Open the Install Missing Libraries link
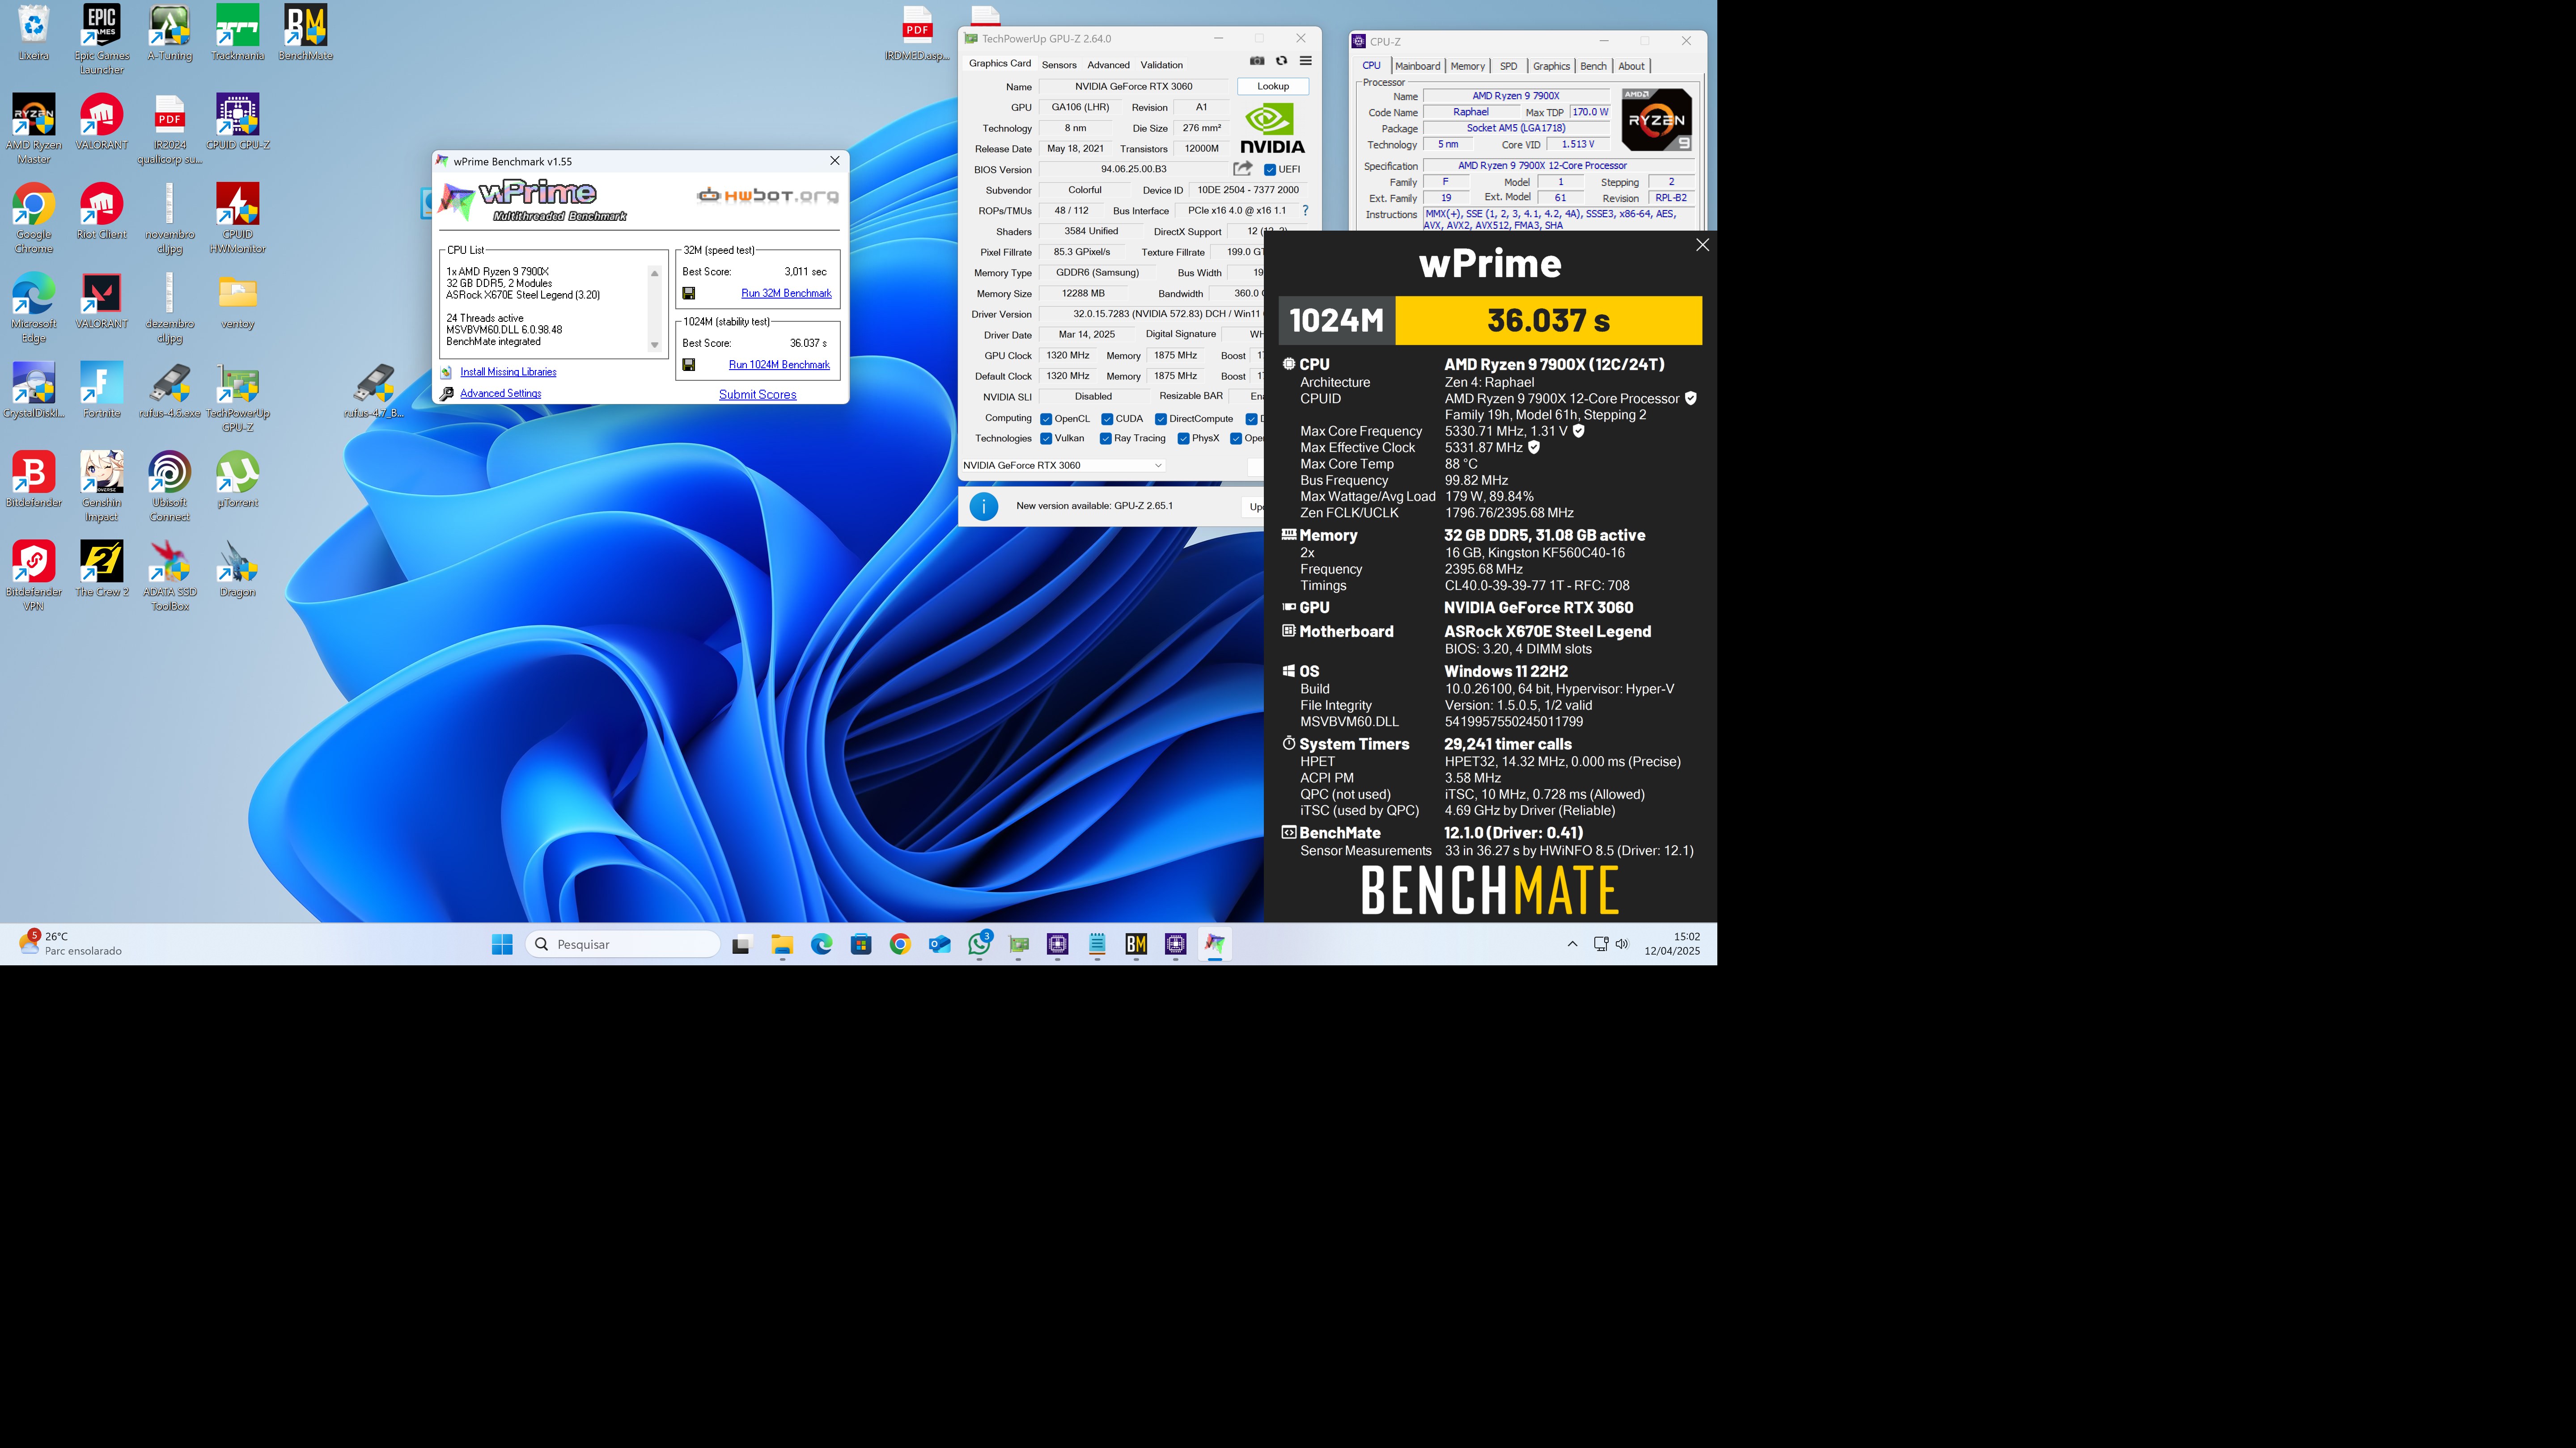This screenshot has width=2576, height=1448. pos(508,372)
